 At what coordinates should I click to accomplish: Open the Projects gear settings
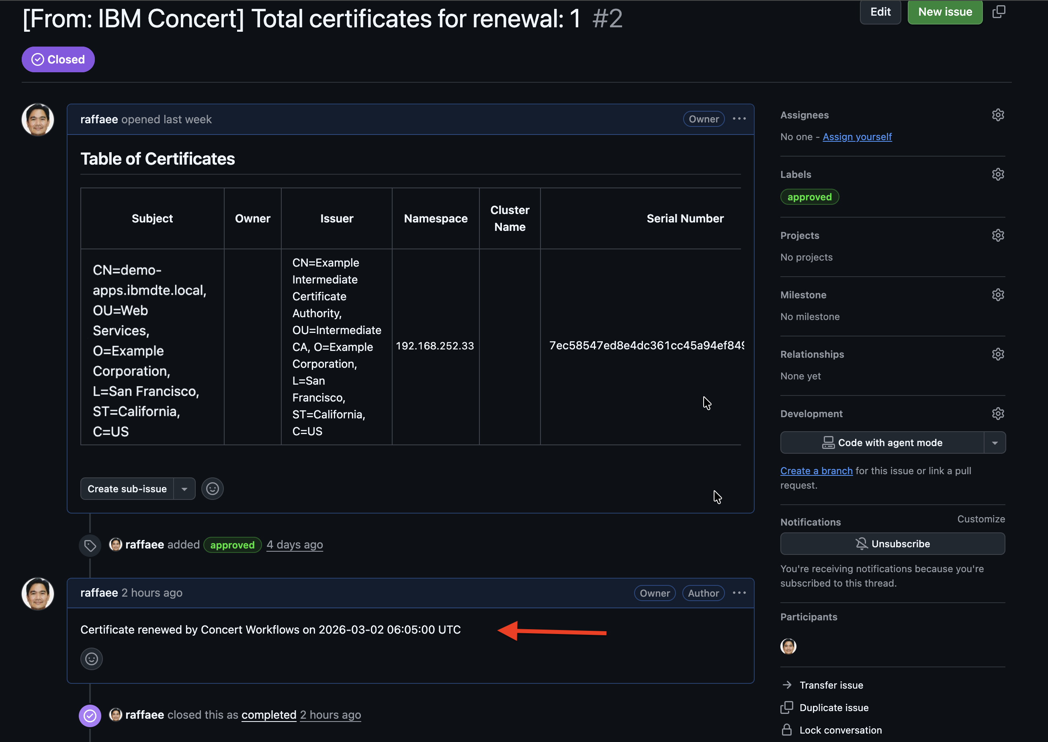pos(998,235)
